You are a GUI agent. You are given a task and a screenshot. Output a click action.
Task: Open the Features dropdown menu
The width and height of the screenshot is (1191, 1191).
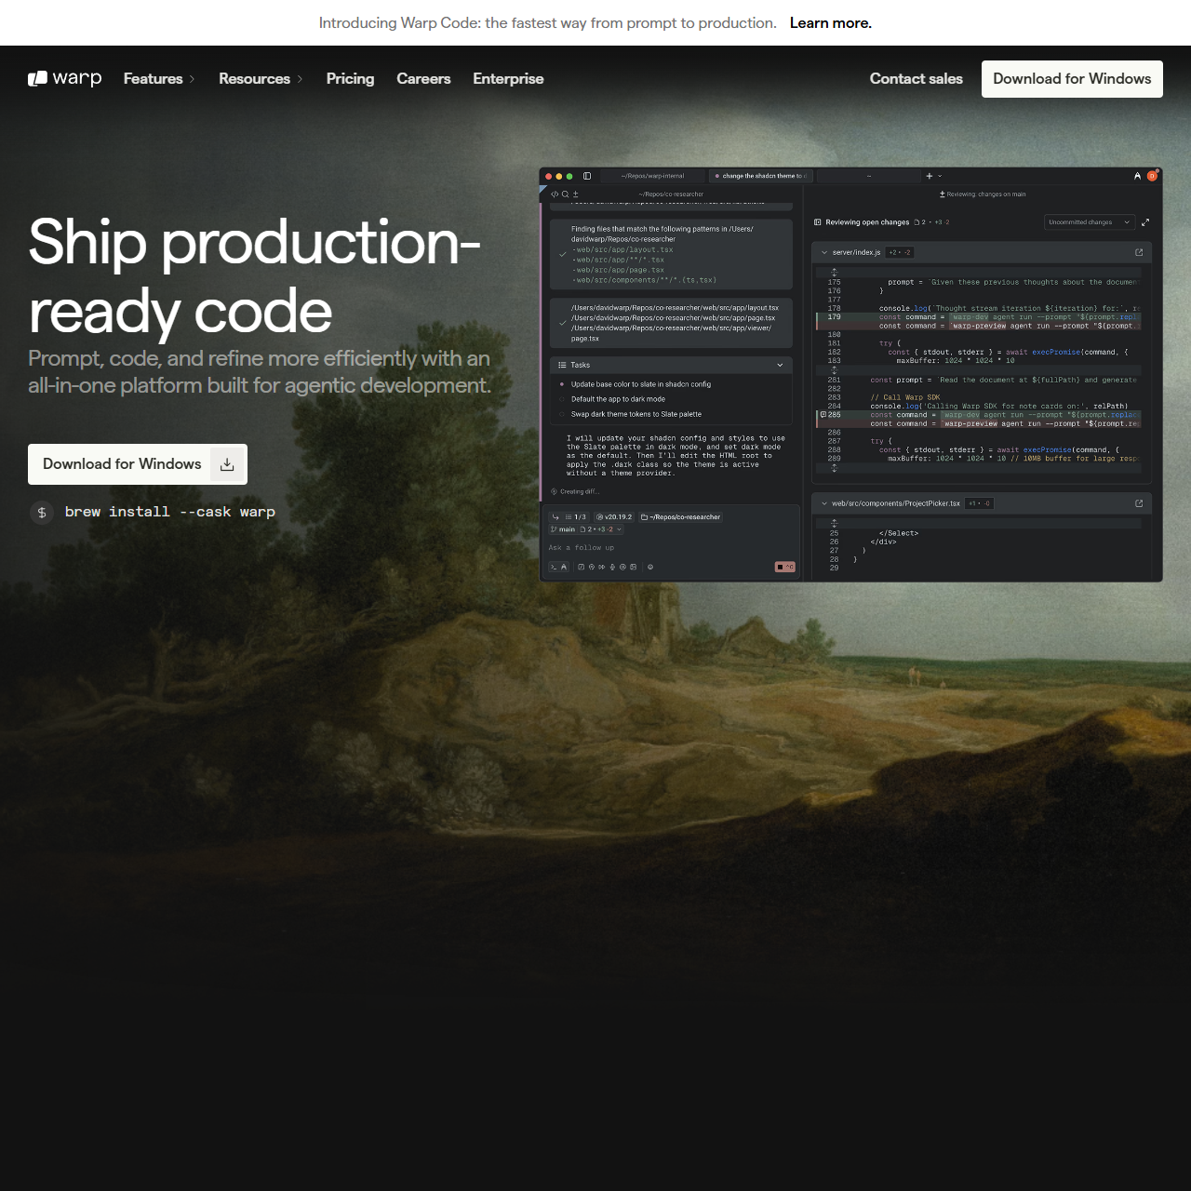(x=159, y=79)
